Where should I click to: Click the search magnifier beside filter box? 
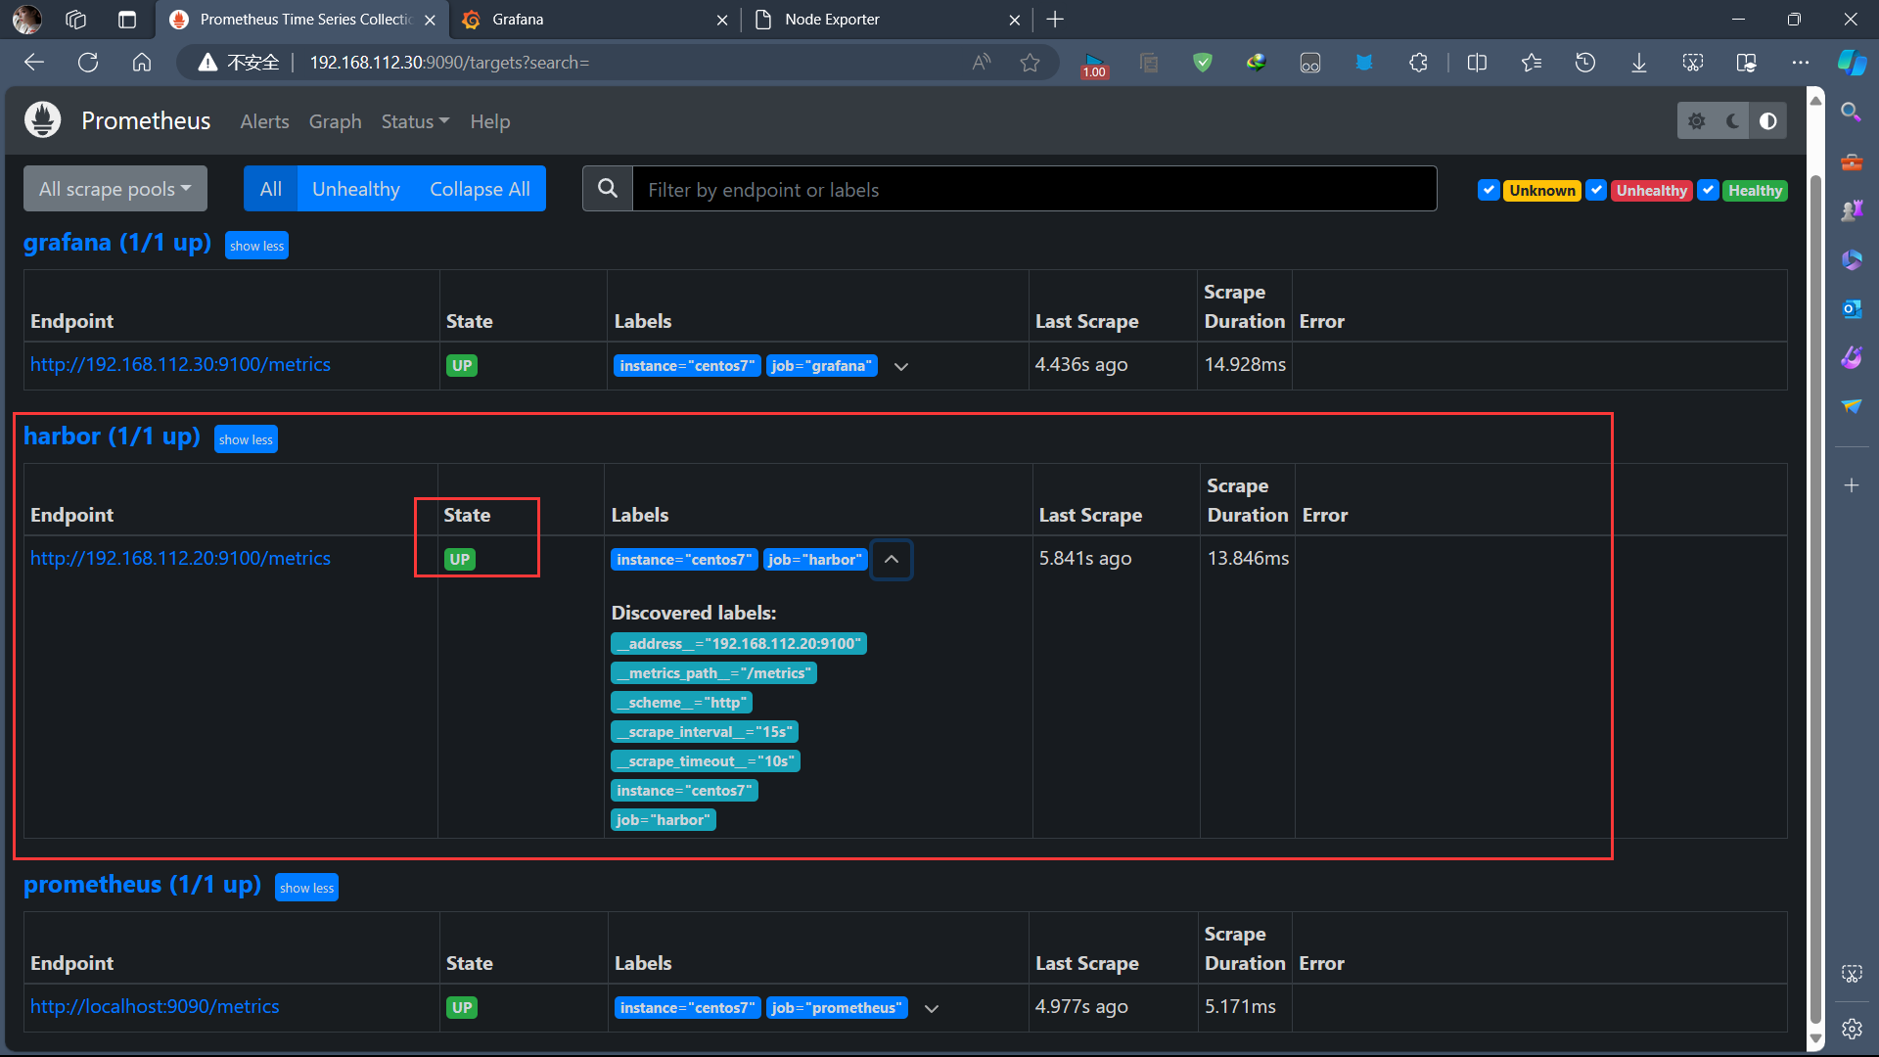pyautogui.click(x=608, y=189)
